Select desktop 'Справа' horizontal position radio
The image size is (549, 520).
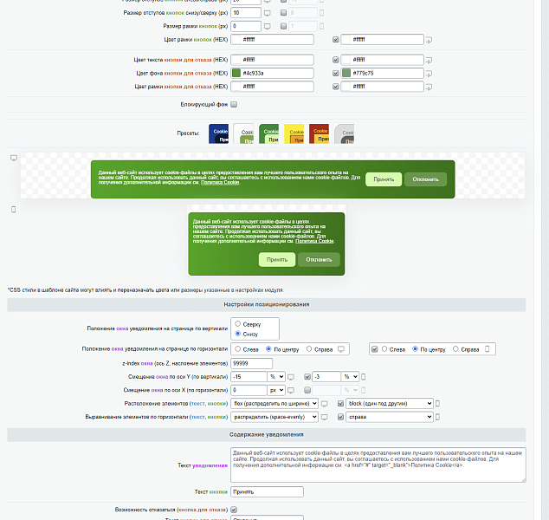click(x=309, y=349)
